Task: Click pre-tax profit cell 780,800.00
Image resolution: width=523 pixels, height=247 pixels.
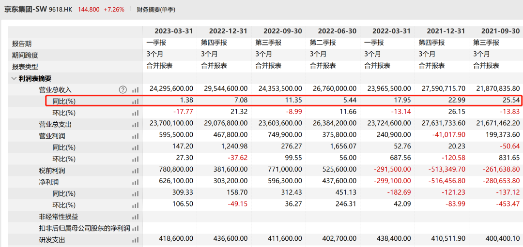Action: (x=175, y=170)
